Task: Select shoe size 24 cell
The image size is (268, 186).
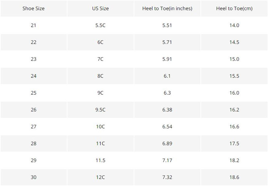Action: tap(33, 76)
